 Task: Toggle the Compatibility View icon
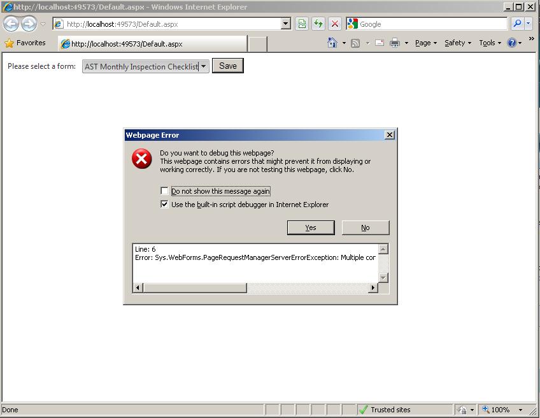coord(302,24)
